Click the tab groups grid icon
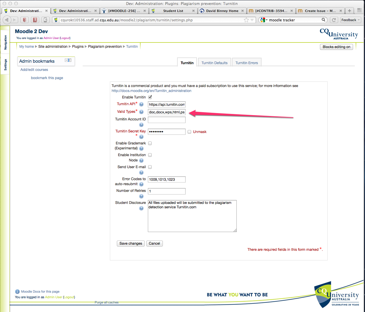365x312 pixels. (x=359, y=11)
